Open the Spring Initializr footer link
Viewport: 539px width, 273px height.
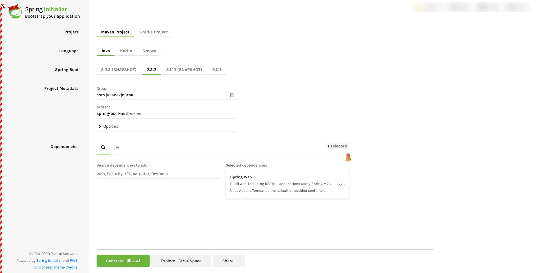click(49, 261)
